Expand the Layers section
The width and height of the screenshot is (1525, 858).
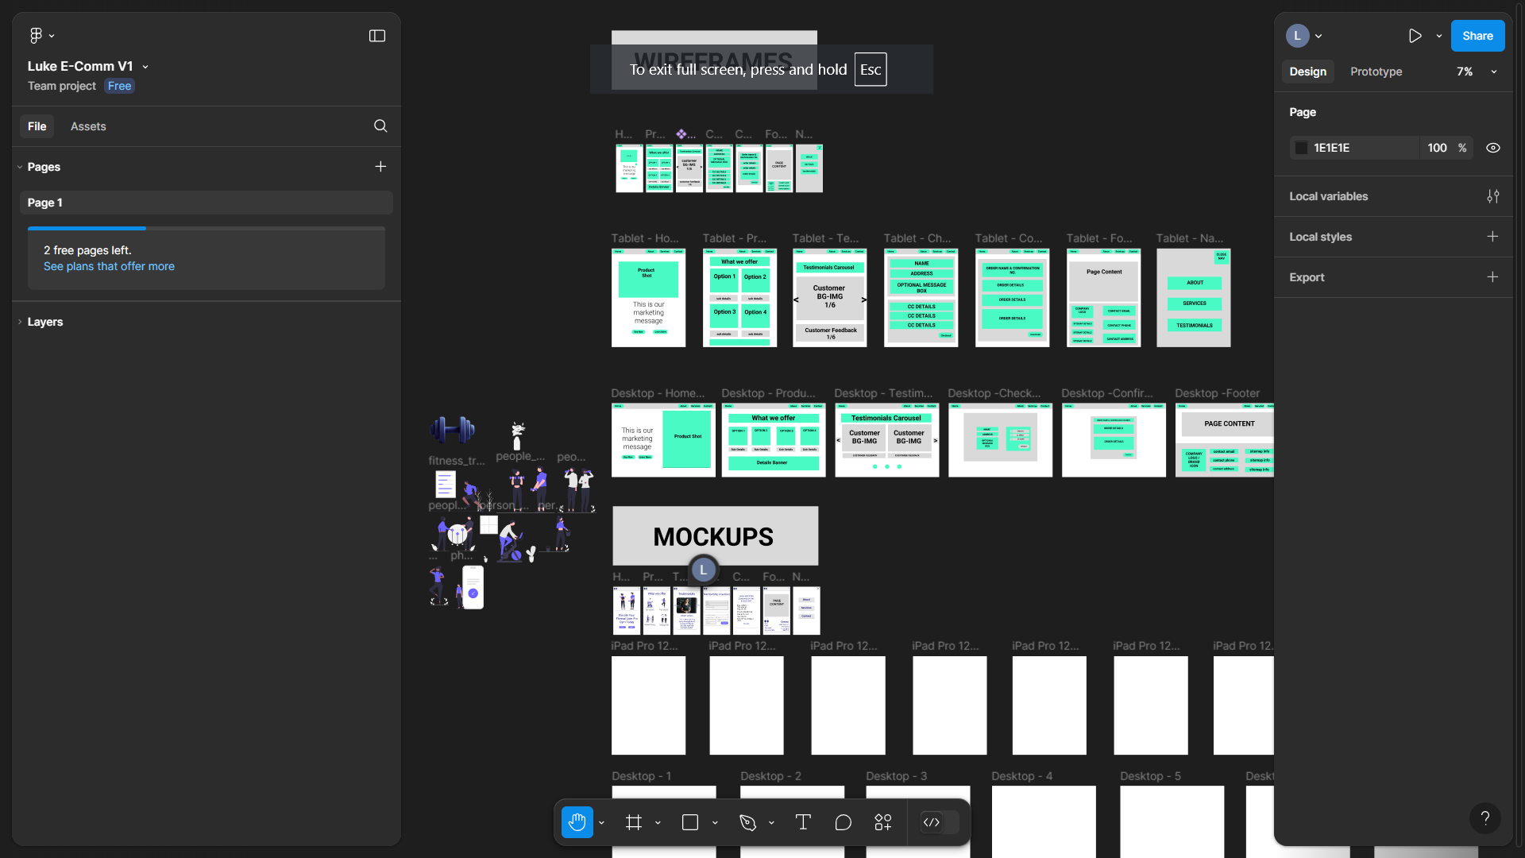(x=44, y=322)
